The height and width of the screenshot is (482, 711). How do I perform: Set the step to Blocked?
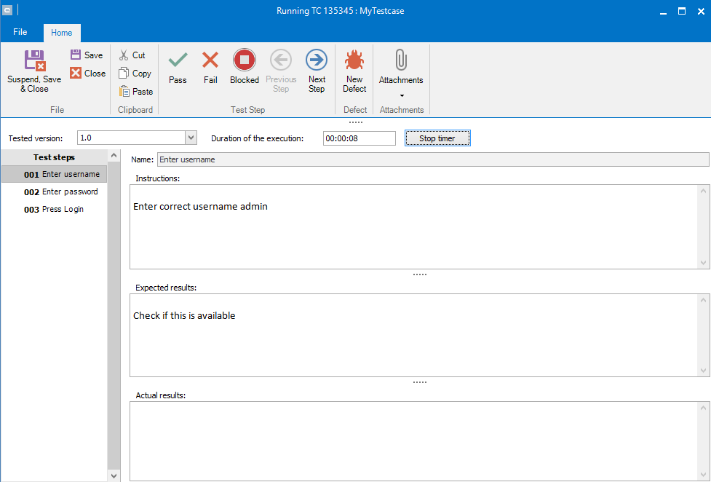click(x=245, y=60)
